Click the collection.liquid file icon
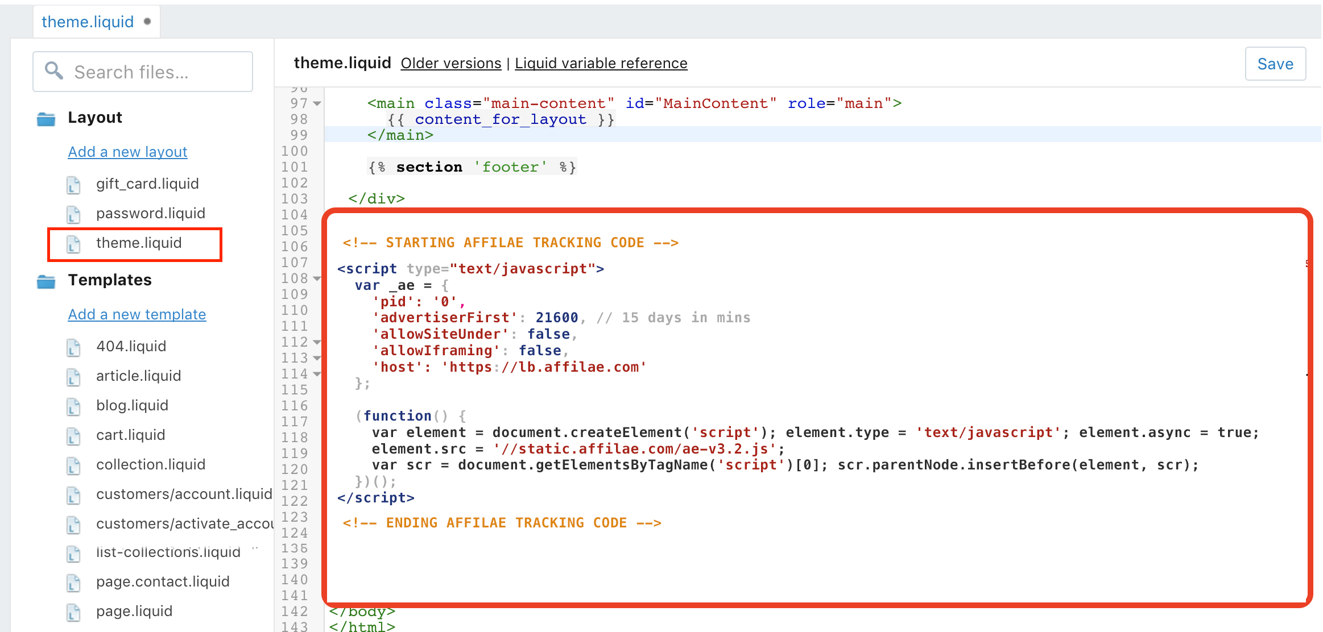Image resolution: width=1323 pixels, height=632 pixels. click(73, 465)
